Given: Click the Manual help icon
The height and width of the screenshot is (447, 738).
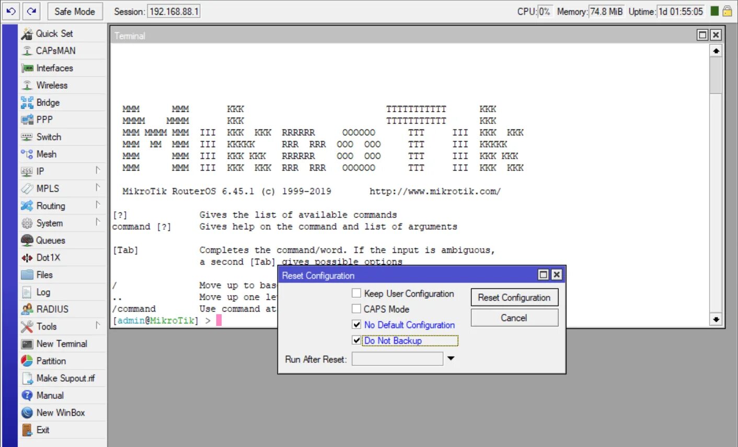Looking at the screenshot, I should click(27, 396).
